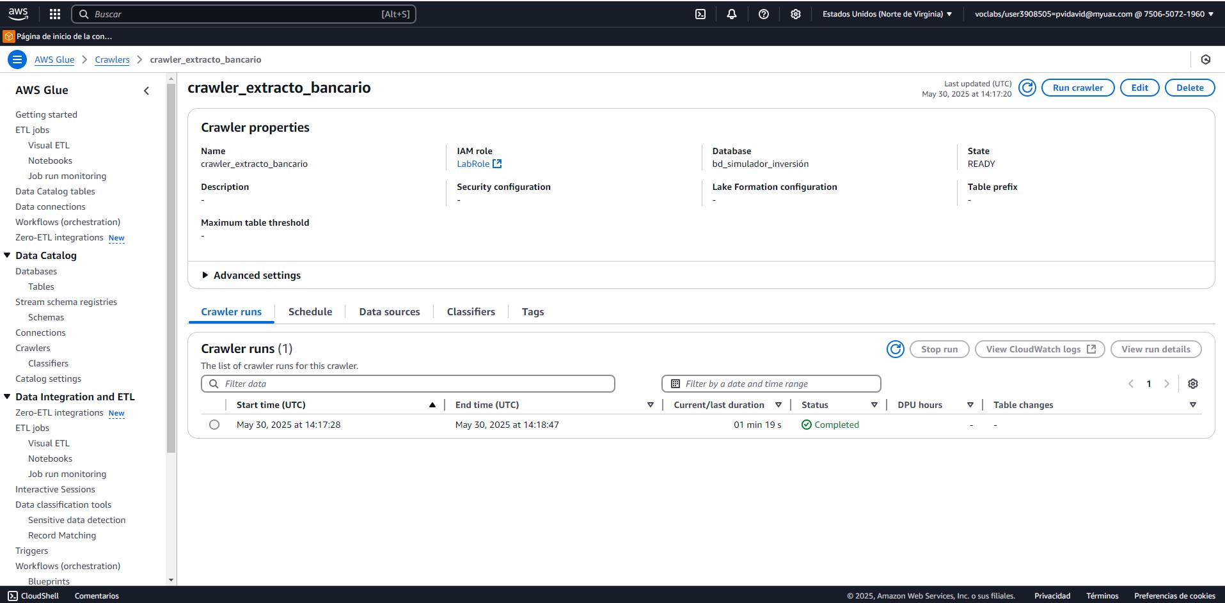This screenshot has width=1225, height=603.
Task: Open Job run monitoring under Data Integration
Action: (67, 474)
